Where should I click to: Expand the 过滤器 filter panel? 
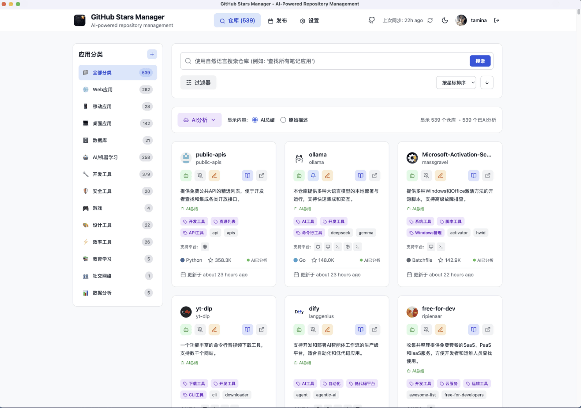point(198,83)
